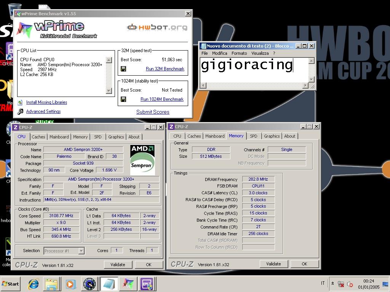The width and height of the screenshot is (390, 292).
Task: Click the left CPU-Z window title icon
Action: point(15,127)
